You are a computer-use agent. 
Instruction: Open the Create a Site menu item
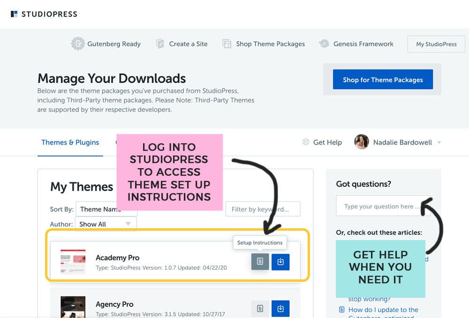(x=188, y=44)
